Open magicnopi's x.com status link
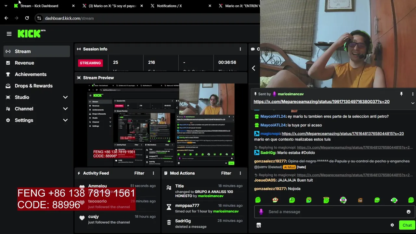The height and width of the screenshot is (234, 416). click(x=343, y=134)
